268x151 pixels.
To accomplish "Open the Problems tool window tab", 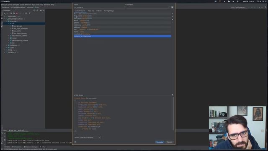I will point(17,147).
